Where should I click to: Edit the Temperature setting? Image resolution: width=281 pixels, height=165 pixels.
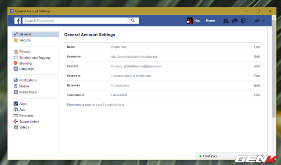(x=257, y=95)
